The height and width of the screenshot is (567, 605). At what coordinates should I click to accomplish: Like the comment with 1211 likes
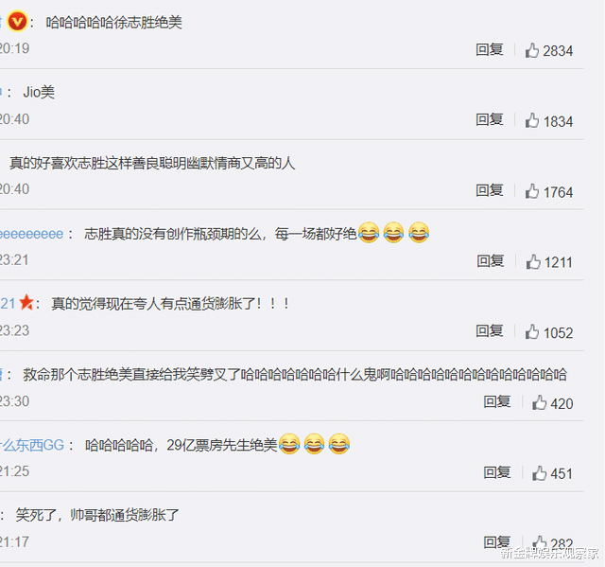pyautogui.click(x=533, y=261)
